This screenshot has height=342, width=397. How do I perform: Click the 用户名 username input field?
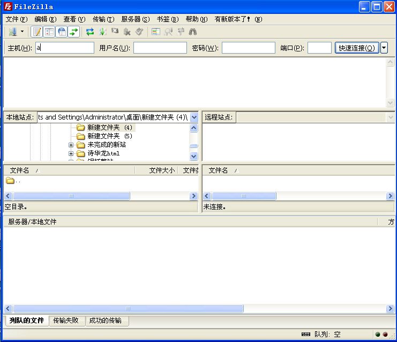(160, 48)
